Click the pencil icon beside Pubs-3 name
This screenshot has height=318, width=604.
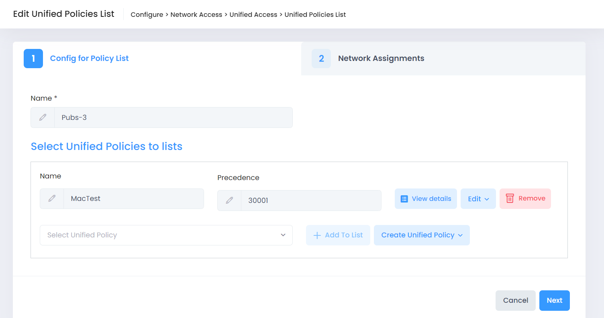tap(43, 117)
